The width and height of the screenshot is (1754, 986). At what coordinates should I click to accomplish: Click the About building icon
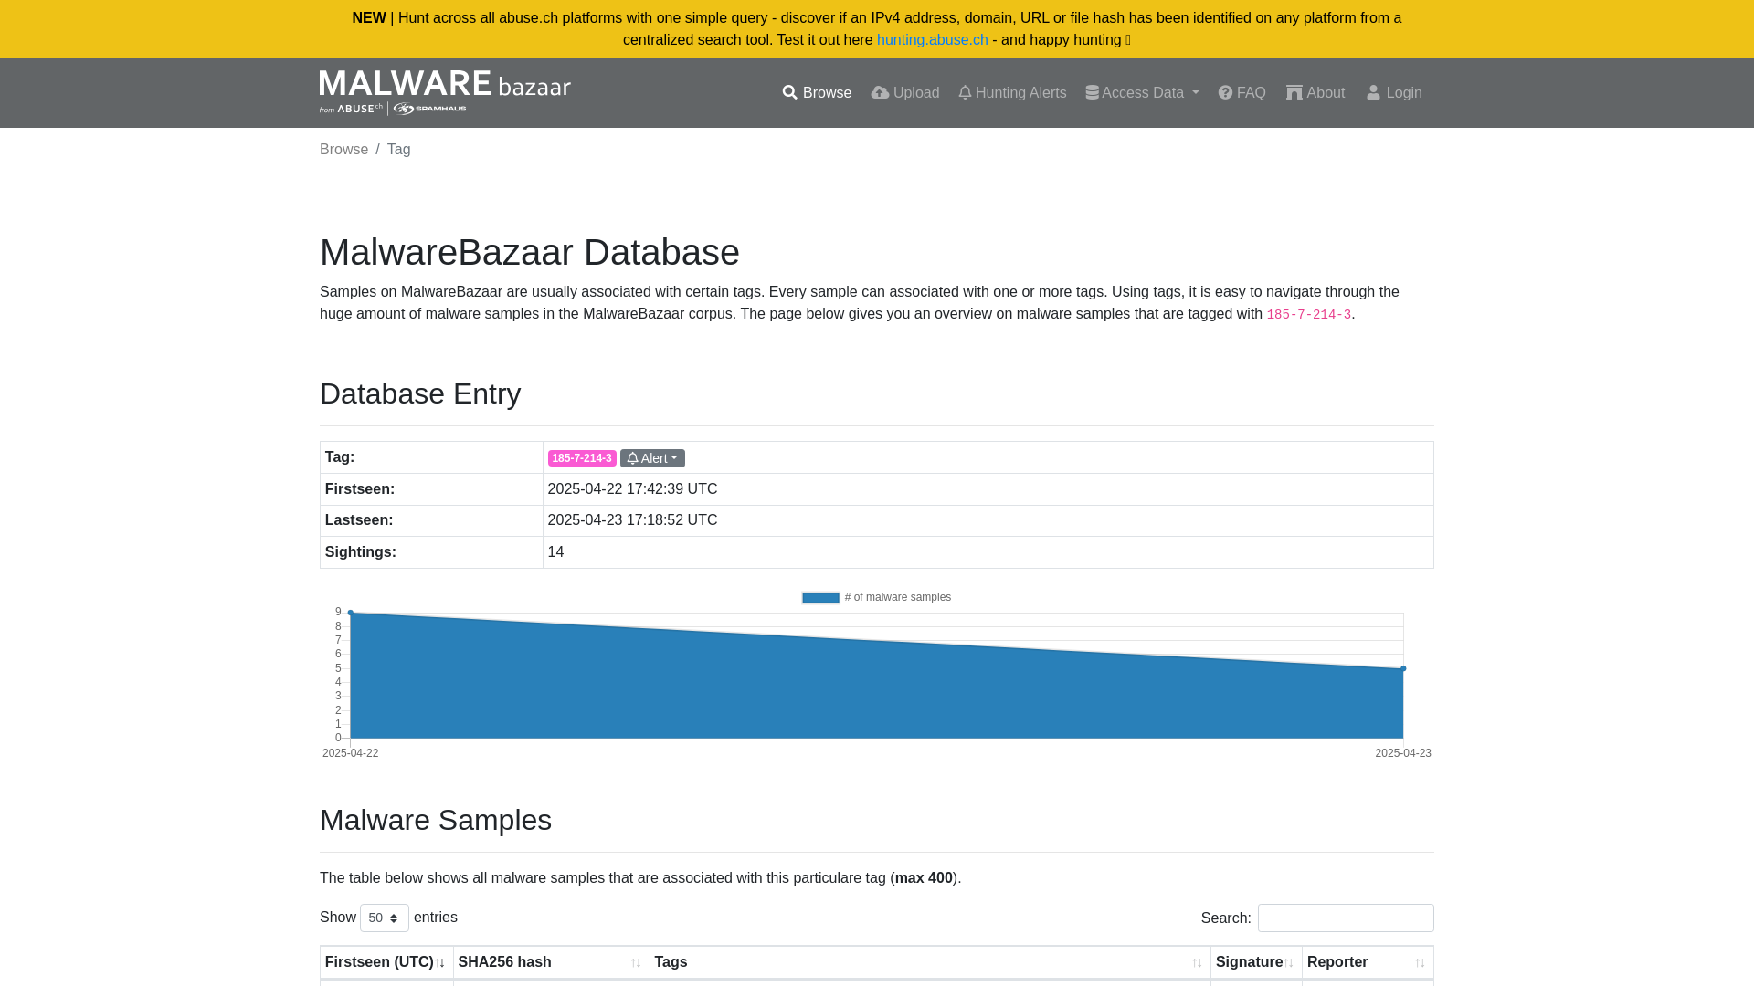pyautogui.click(x=1294, y=93)
